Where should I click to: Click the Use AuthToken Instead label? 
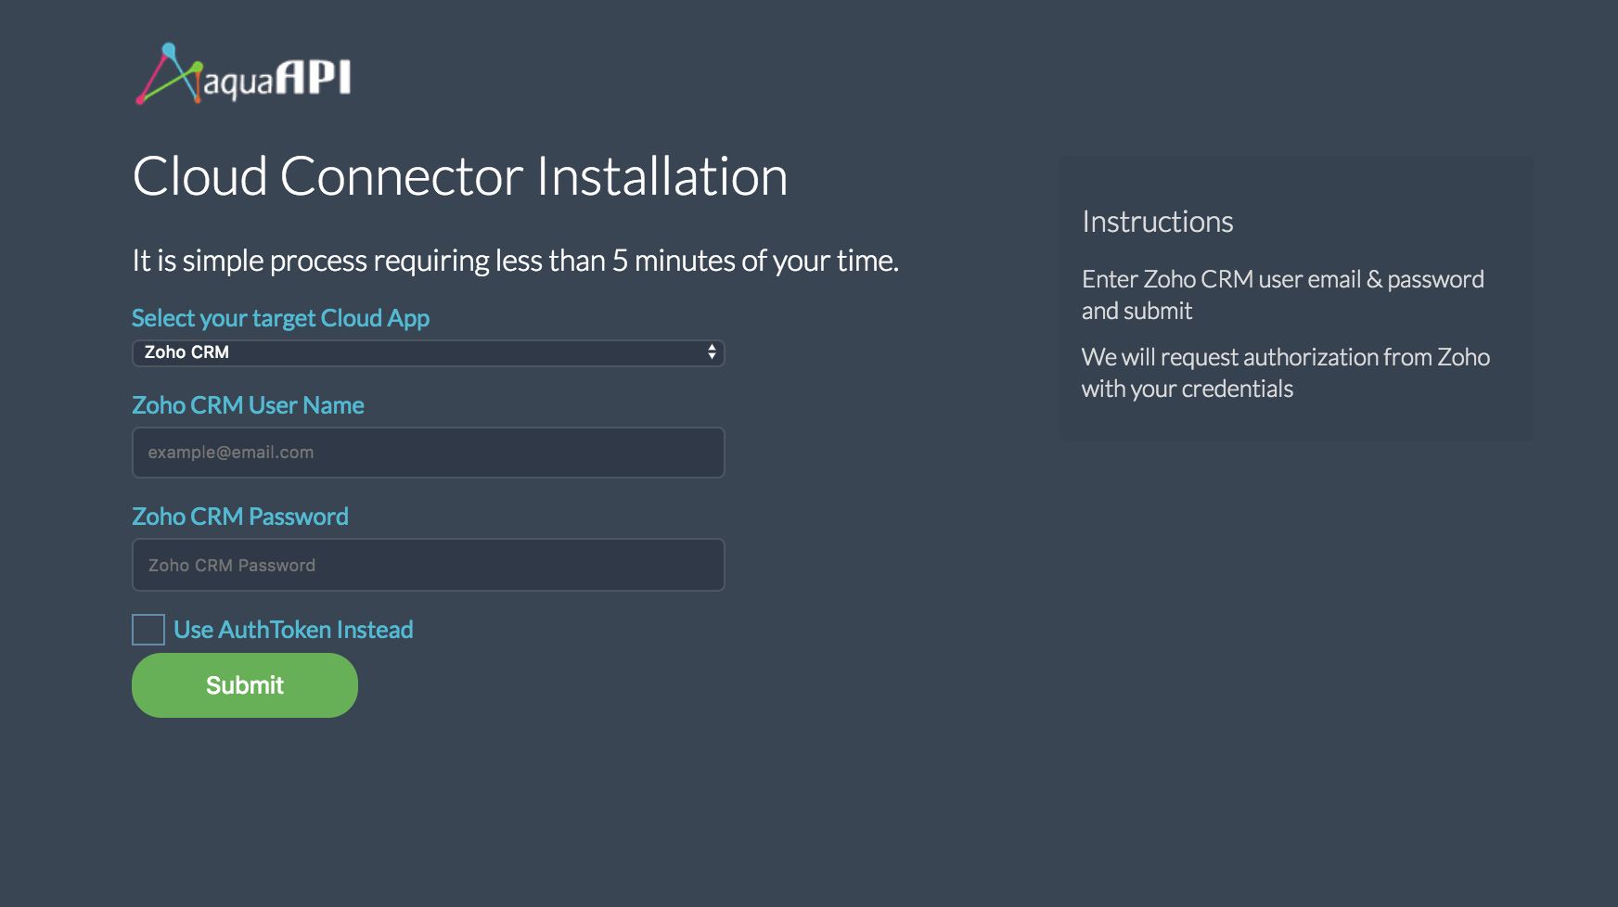pos(293,630)
